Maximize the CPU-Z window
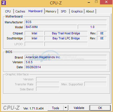Screen dimensions: 113x112 click(96, 2)
